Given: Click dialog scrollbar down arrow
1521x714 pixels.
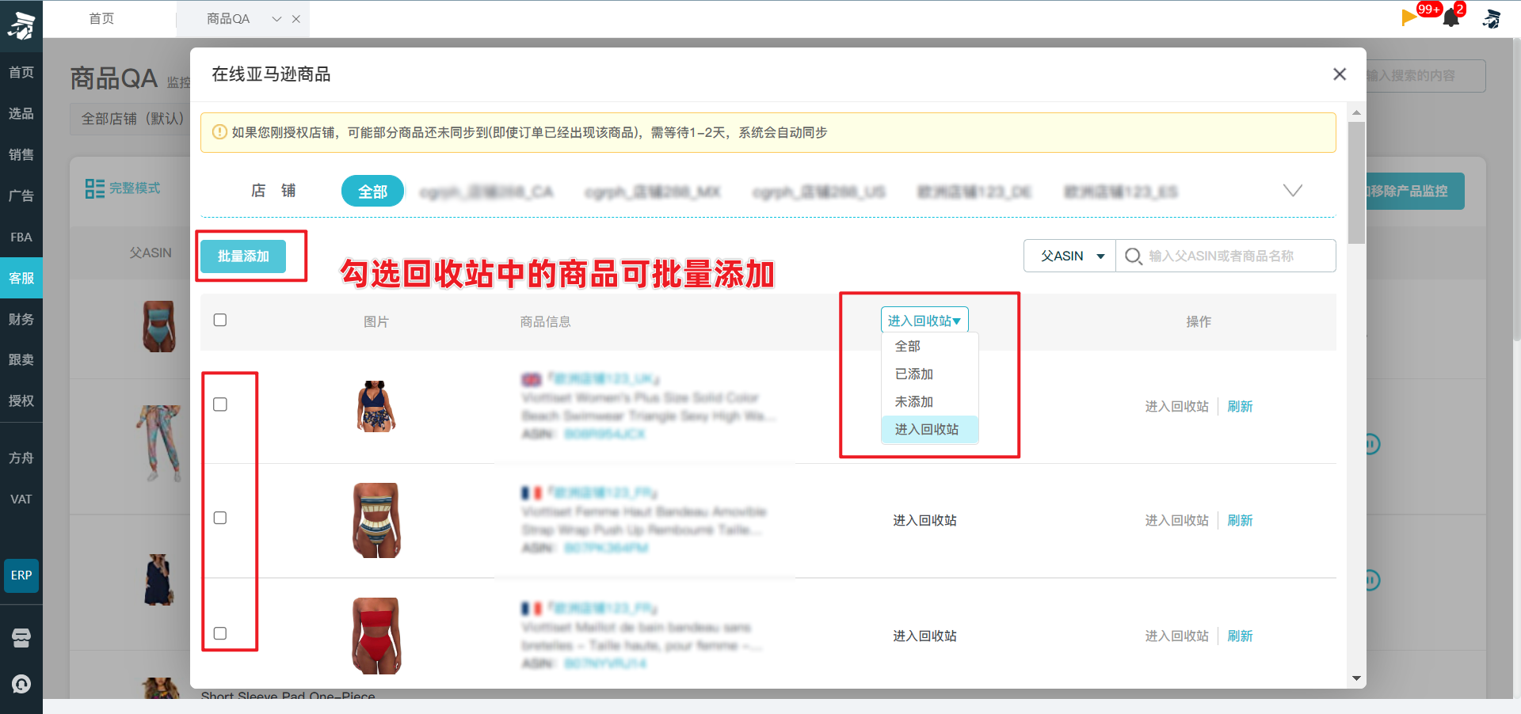Looking at the screenshot, I should click(x=1356, y=678).
